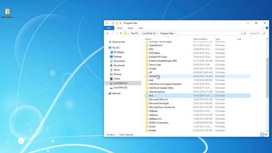
Task: Open Documents in navigation pane
Action: (119, 61)
